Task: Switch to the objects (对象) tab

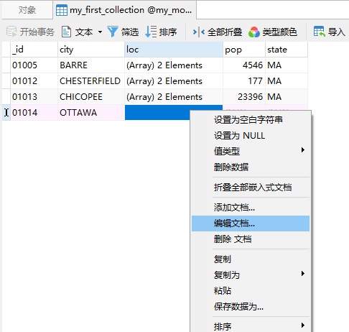Action: pos(27,10)
